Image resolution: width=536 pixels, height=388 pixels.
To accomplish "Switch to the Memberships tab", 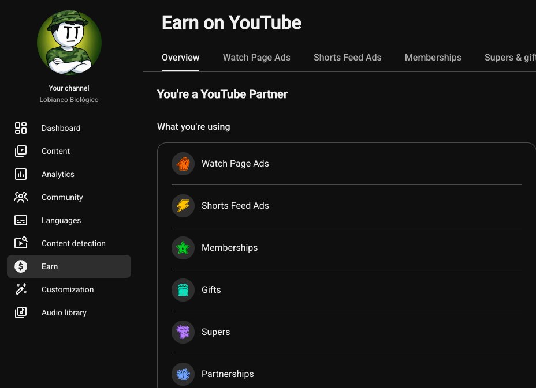I will (x=433, y=57).
